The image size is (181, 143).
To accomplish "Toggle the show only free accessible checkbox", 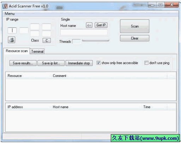I will [98, 63].
